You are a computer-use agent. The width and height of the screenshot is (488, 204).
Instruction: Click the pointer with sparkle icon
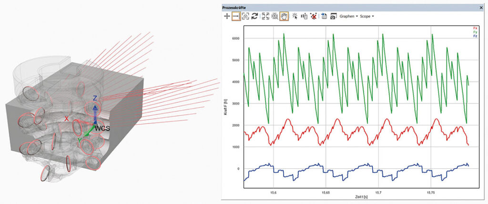[x=295, y=16]
